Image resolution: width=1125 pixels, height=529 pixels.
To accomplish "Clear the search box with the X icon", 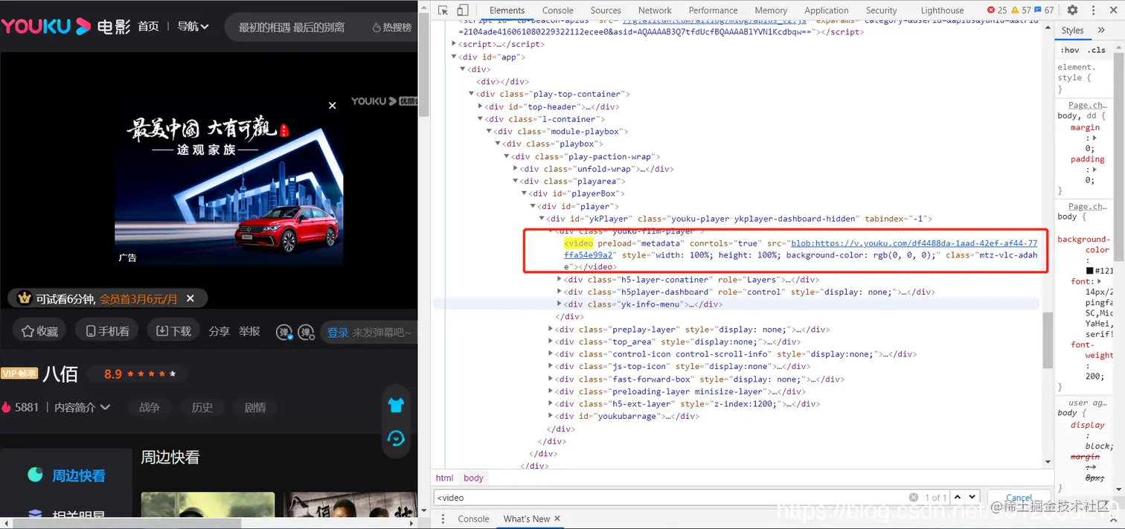I will [x=914, y=497].
